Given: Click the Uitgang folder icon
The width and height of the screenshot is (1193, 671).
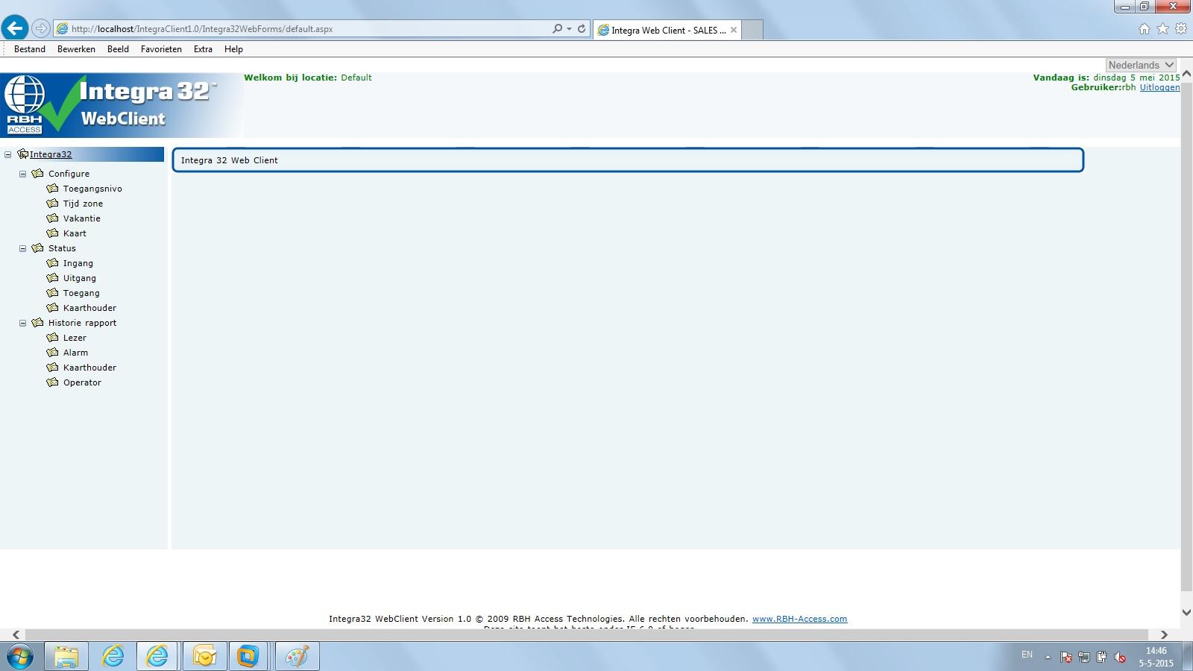Looking at the screenshot, I should pos(52,278).
